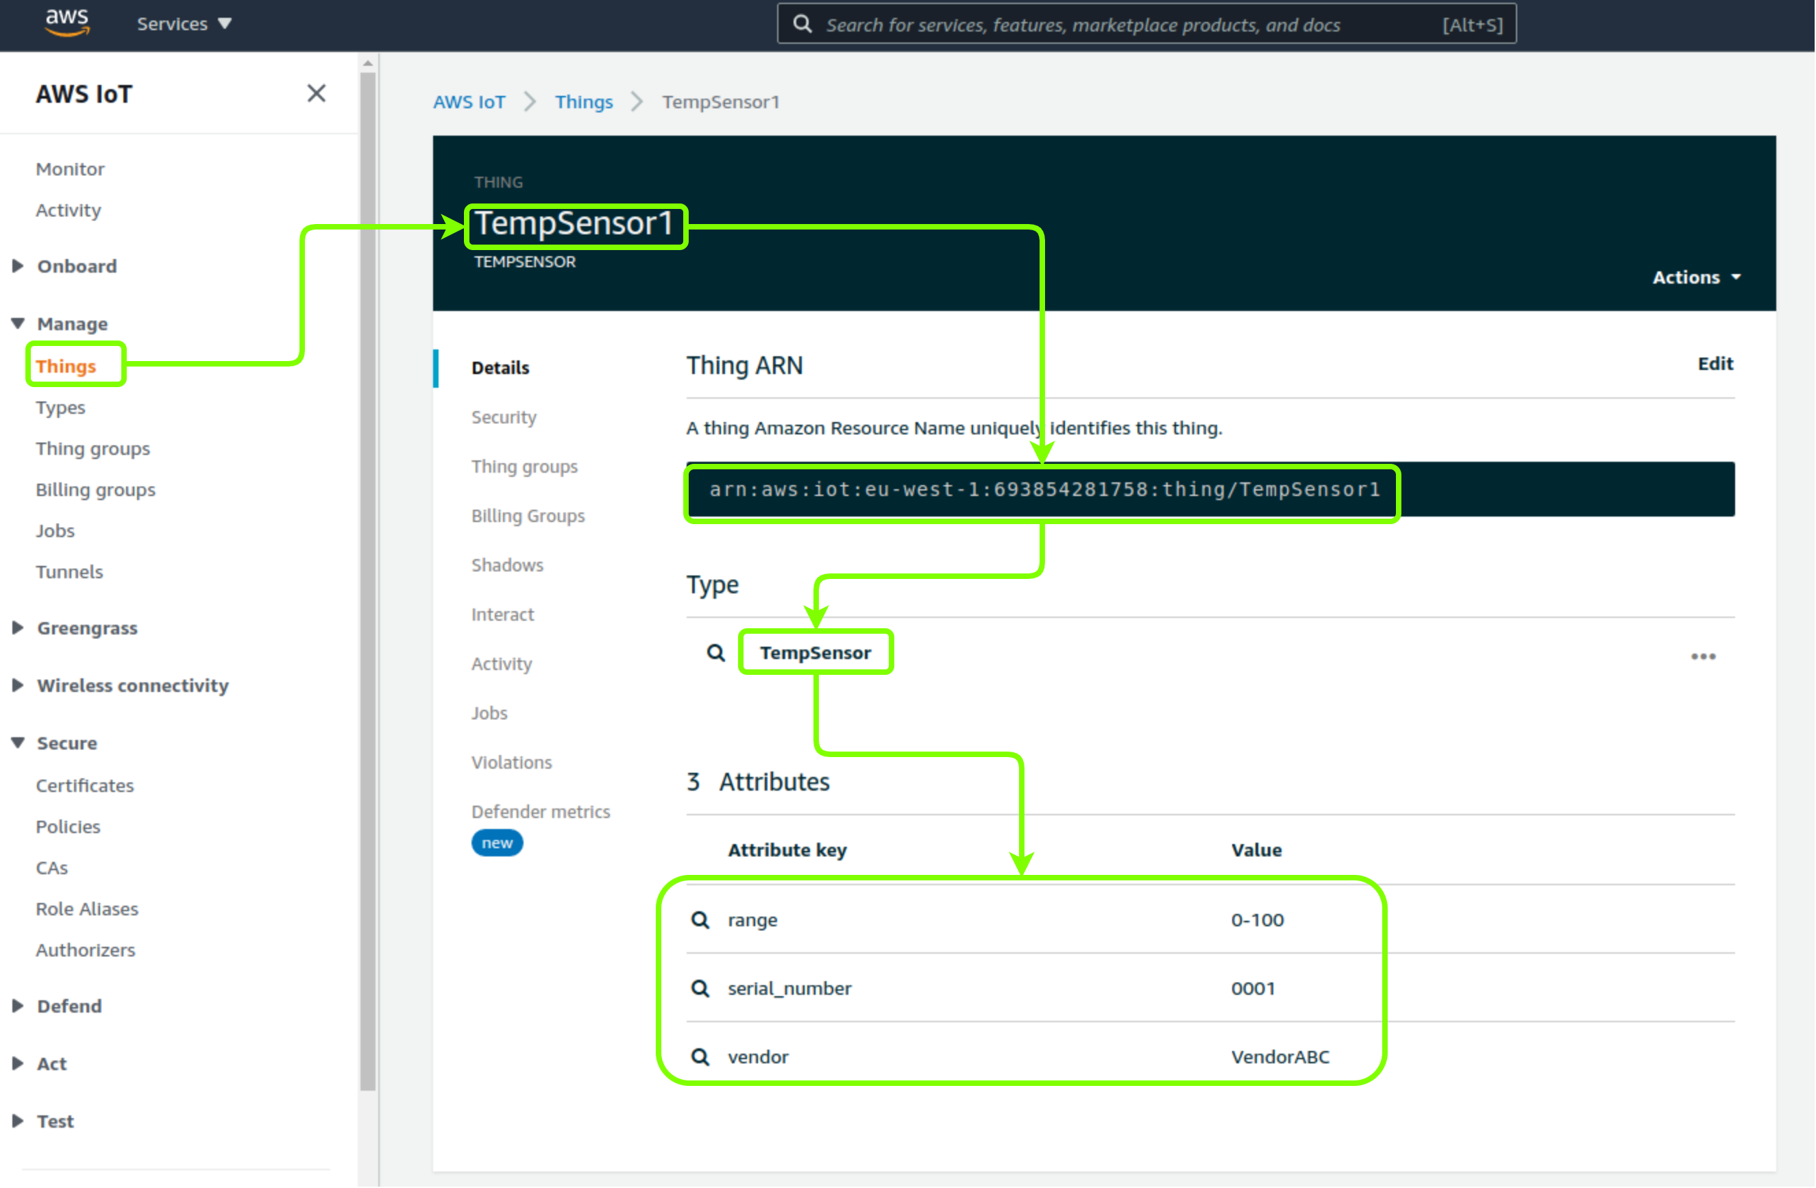Viewport: 1816px width, 1188px height.
Task: Open the Shadows tab
Action: (507, 565)
